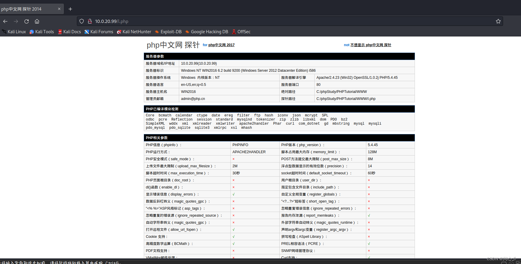Open the Kali Forums bookmark
Image resolution: width=521 pixels, height=264 pixels.
(x=99, y=32)
